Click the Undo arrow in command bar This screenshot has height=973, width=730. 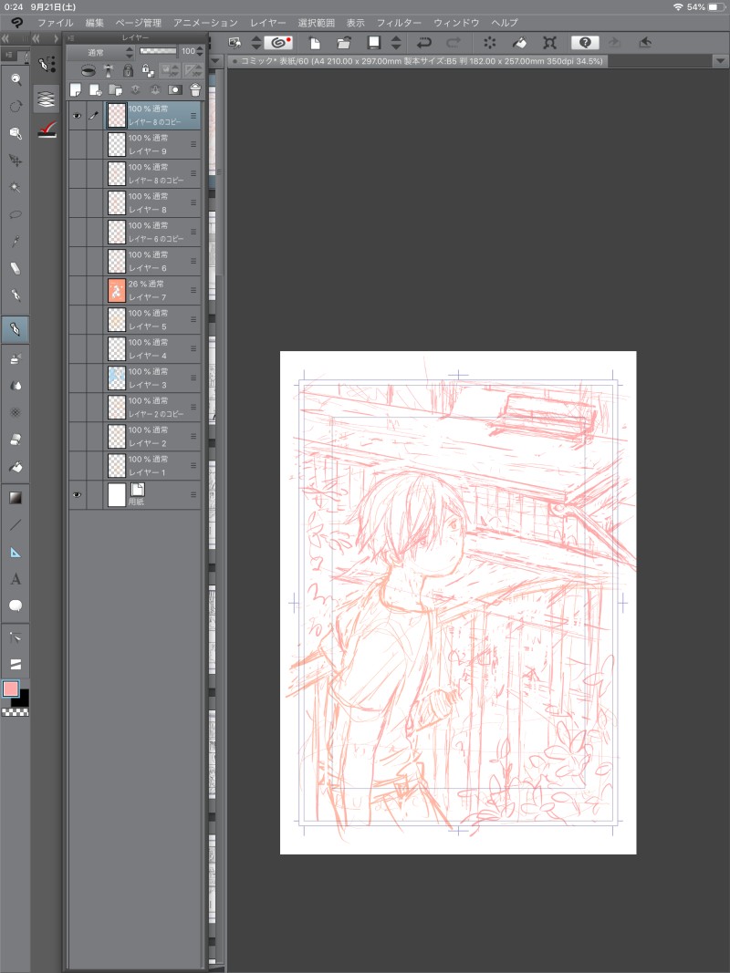click(x=424, y=43)
